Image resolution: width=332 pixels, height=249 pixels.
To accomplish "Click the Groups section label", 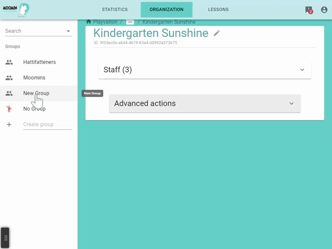I will (12, 47).
